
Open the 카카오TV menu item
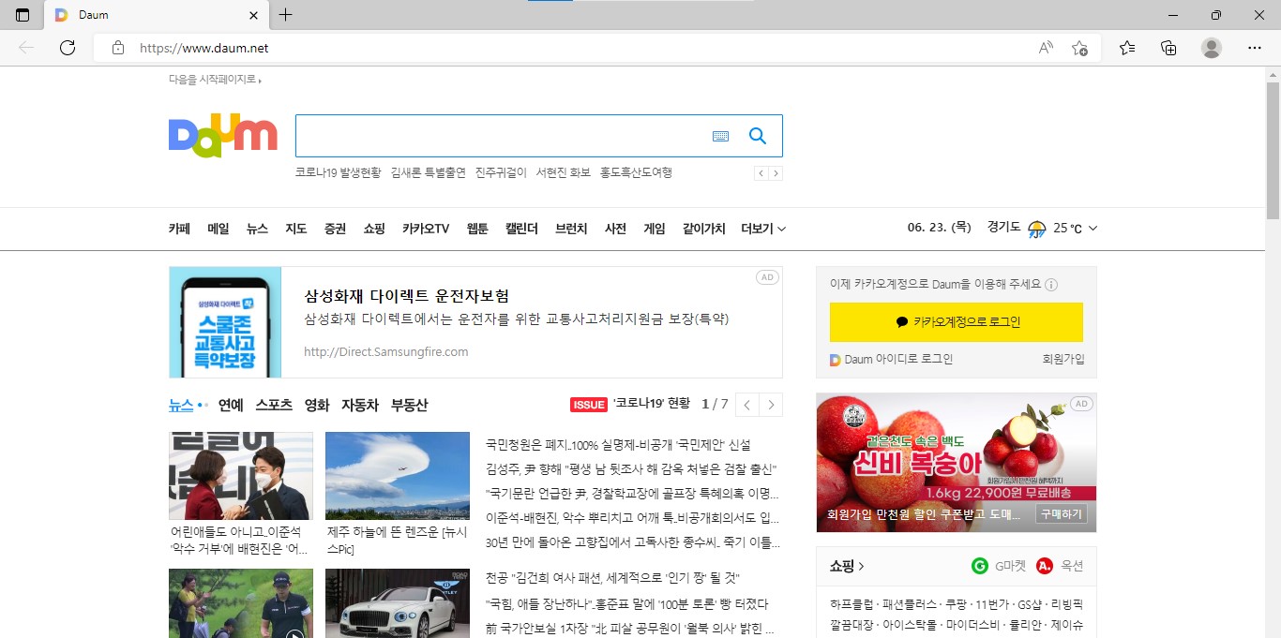click(x=426, y=229)
